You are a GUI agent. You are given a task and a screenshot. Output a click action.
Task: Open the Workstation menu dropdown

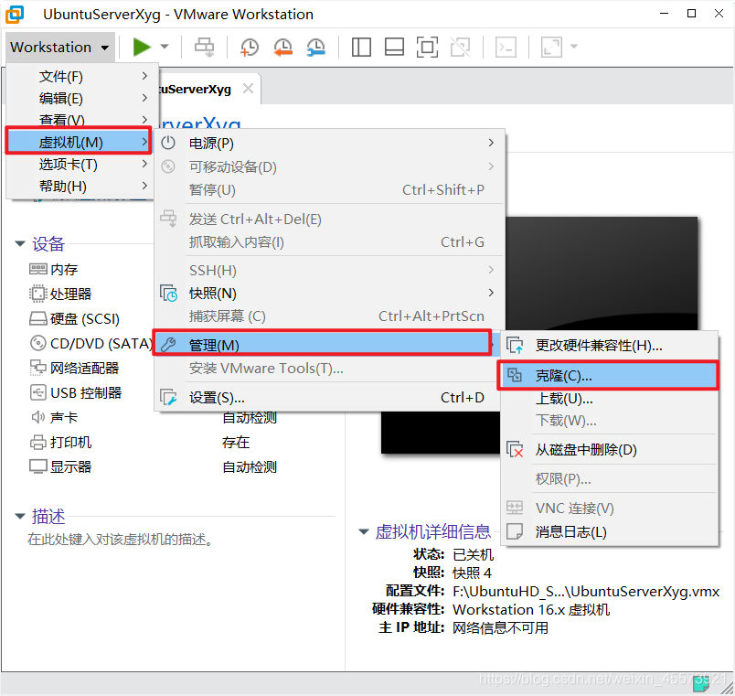point(60,47)
